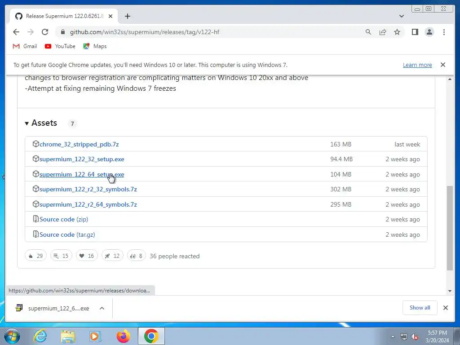Screen dimensions: 460x345
Task: Click the '36 people reacted' text
Action: (175, 256)
